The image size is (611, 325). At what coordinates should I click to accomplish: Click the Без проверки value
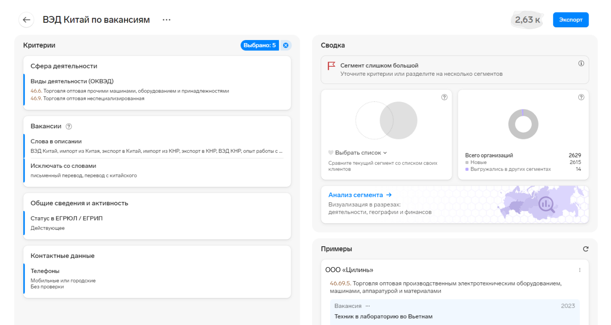47,287
